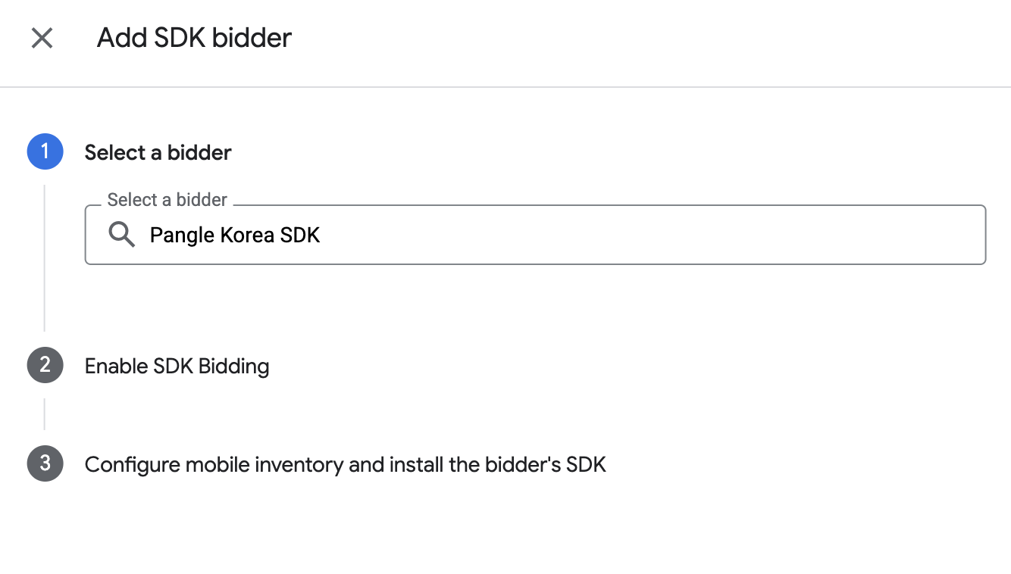The image size is (1011, 574).
Task: Expand the 'Configure mobile inventory' step
Action: pos(345,464)
